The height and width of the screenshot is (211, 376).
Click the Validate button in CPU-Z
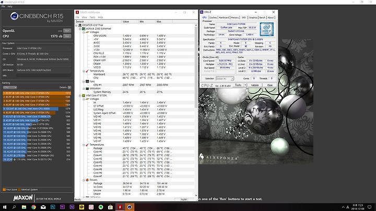tap(255, 85)
